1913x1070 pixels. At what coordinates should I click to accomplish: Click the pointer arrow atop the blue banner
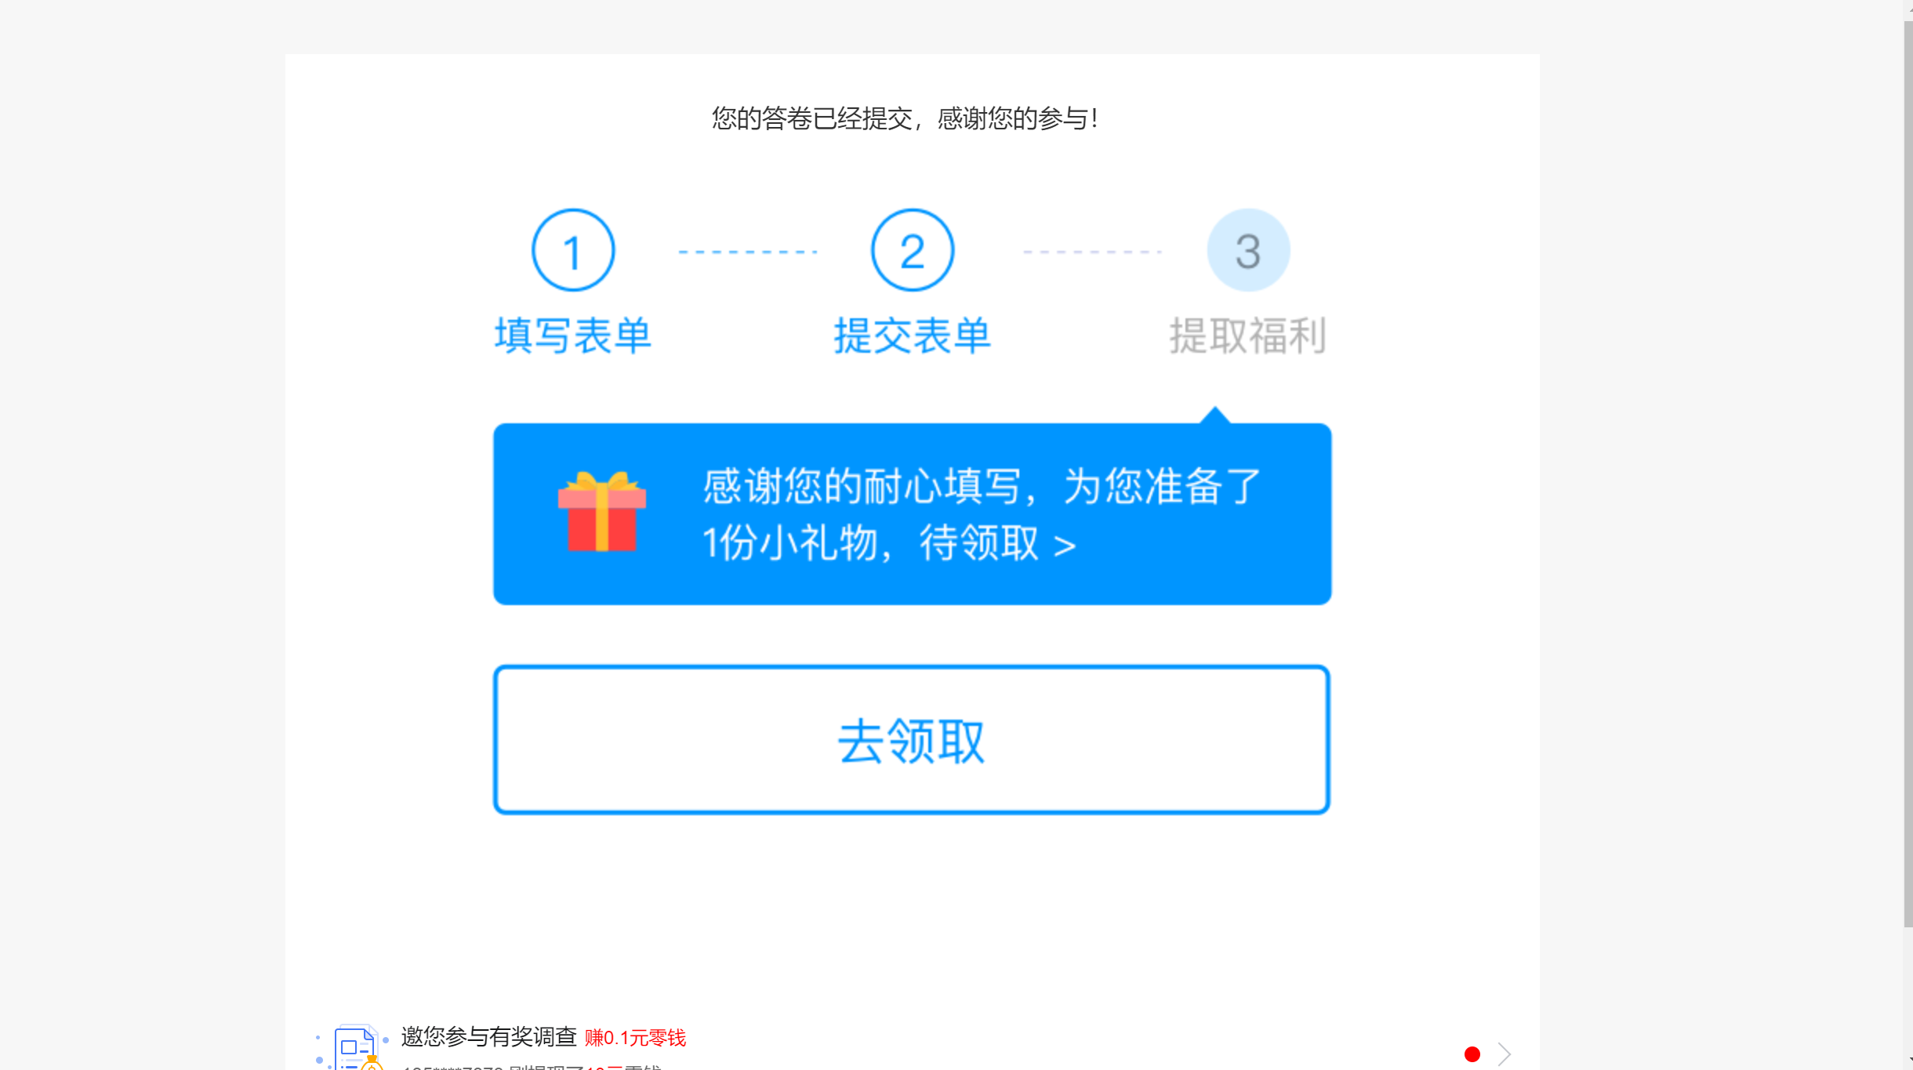1215,415
